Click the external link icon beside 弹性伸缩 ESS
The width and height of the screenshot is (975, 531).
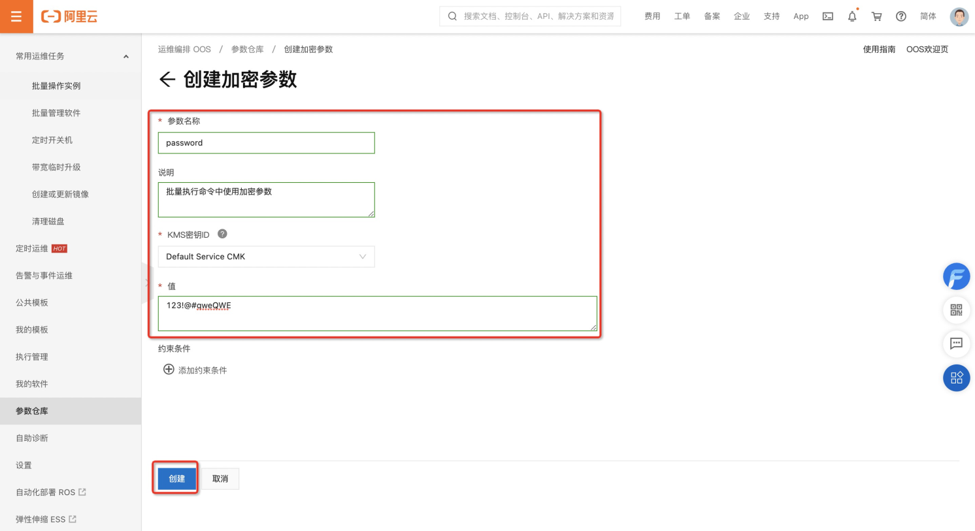pos(73,519)
